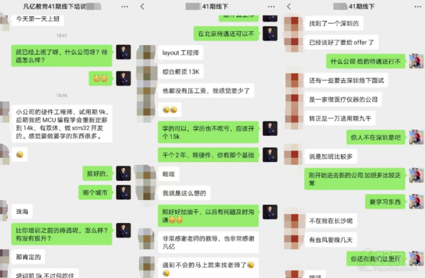Tap the '哪个城市' green message
The image size is (425, 278).
(95, 192)
